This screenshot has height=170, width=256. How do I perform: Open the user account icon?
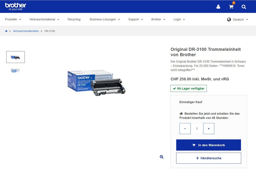coord(218,7)
